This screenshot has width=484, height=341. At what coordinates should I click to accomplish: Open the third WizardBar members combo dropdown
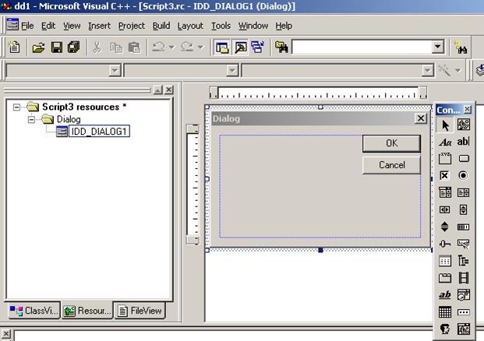[427, 71]
